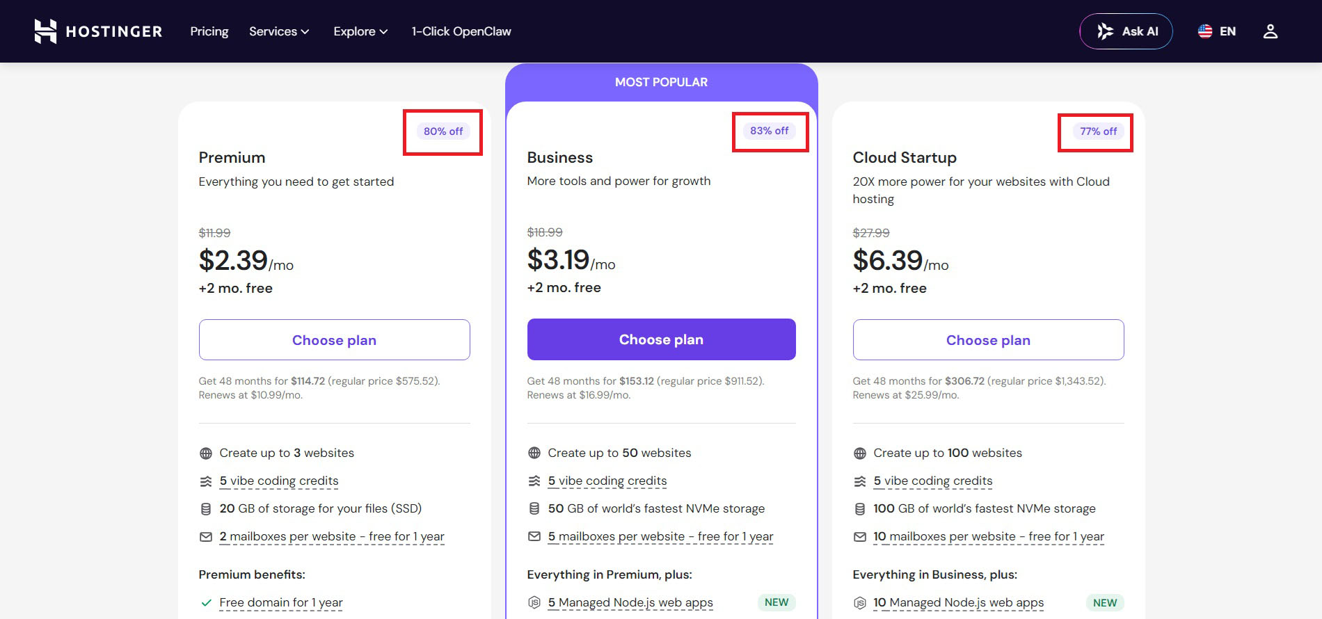Choose the Premium plan
Viewport: 1322px width, 619px height.
click(x=335, y=340)
